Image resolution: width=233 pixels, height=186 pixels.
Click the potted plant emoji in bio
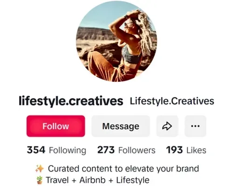40,180
